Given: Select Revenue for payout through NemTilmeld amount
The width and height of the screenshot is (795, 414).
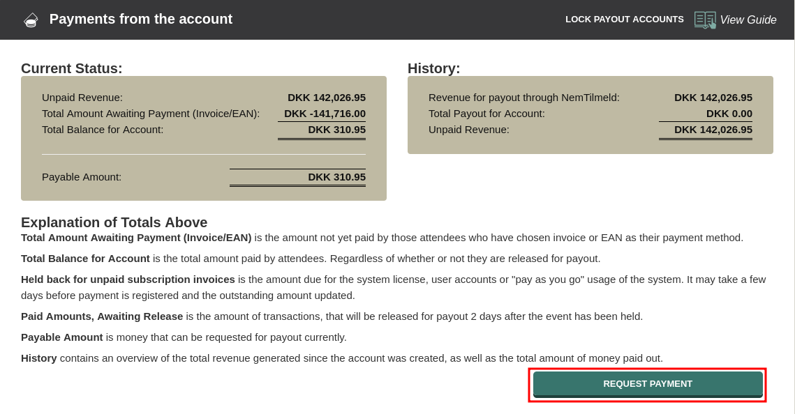Looking at the screenshot, I should pos(713,98).
